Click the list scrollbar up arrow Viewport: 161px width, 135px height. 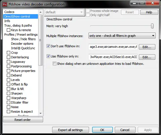41,12
